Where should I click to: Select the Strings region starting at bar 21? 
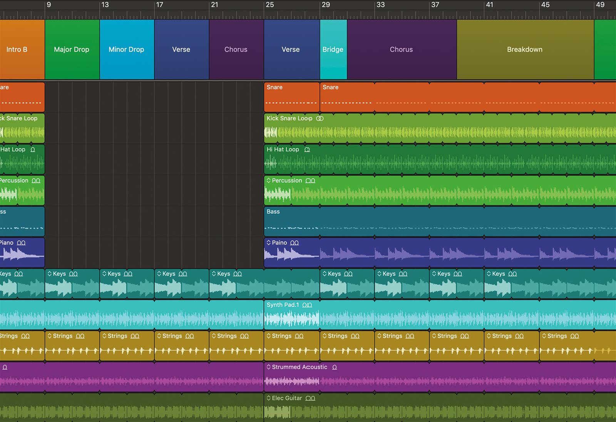pos(236,346)
